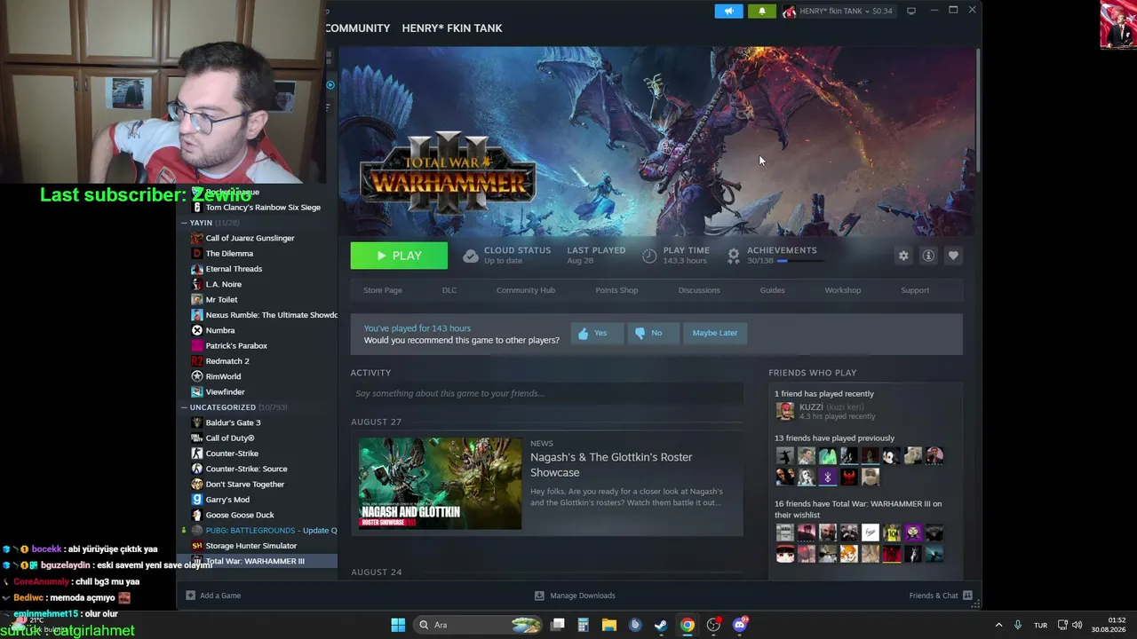Click the Manage Downloads icon

tap(539, 596)
